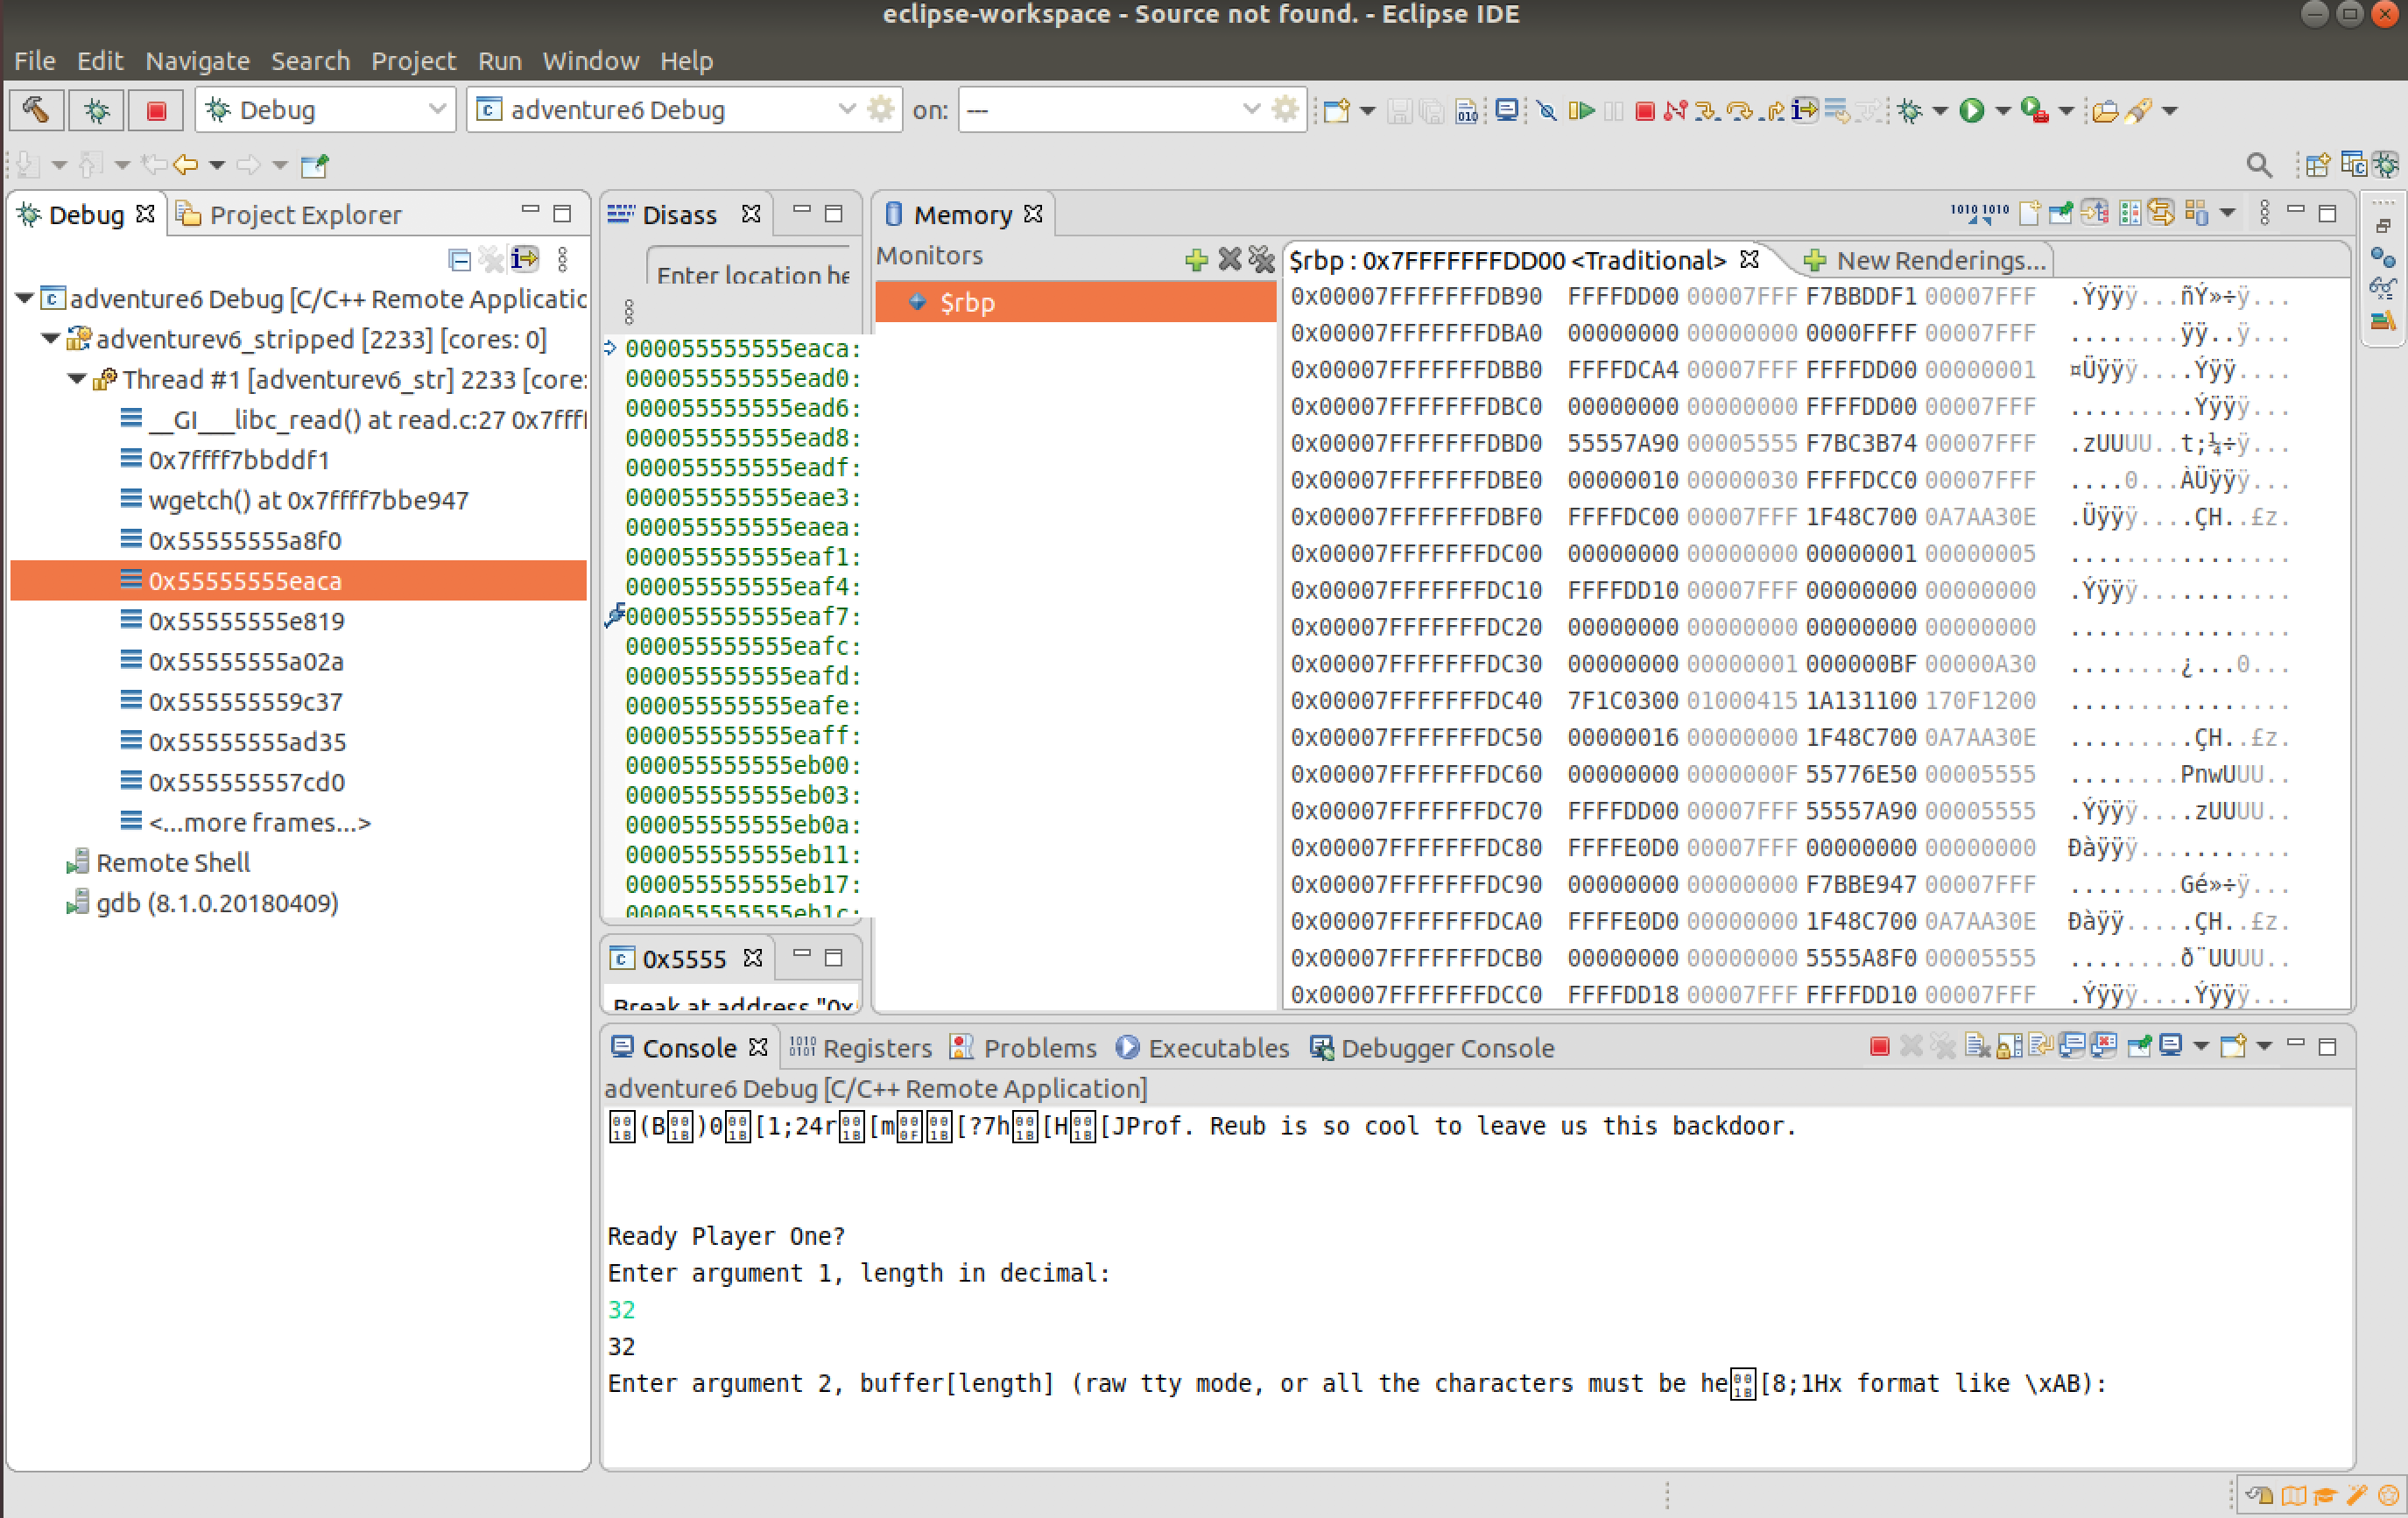Click the Disassembly location input field

tap(750, 274)
